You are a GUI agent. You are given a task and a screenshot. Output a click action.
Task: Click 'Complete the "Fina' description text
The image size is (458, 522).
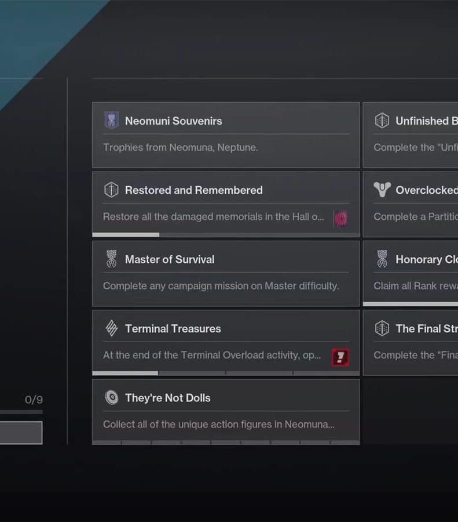(x=416, y=355)
